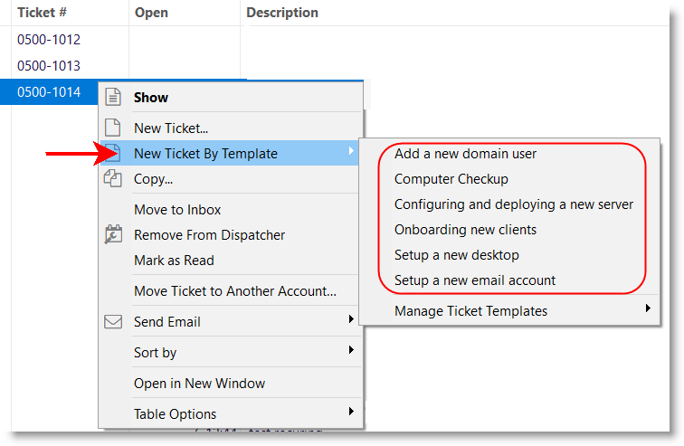This screenshot has height=446, width=684.
Task: Click the Remove From Dispatcher calendar icon
Action: [113, 234]
